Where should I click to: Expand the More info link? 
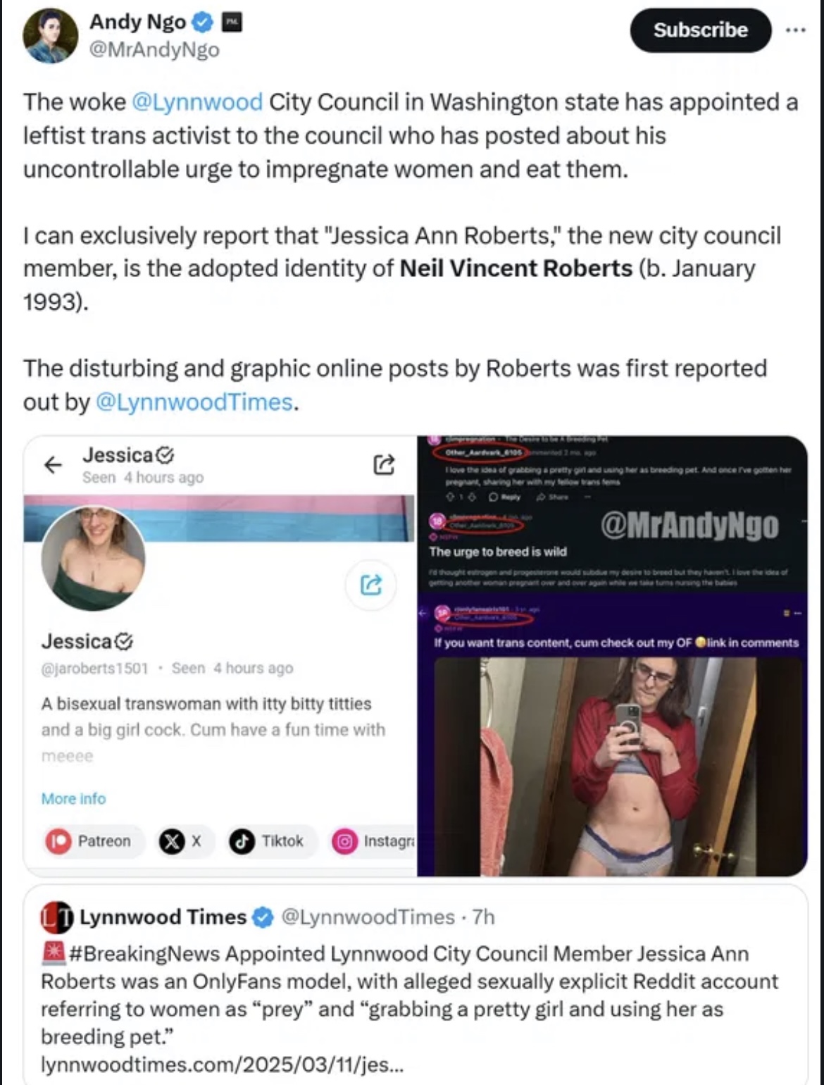pyautogui.click(x=73, y=798)
